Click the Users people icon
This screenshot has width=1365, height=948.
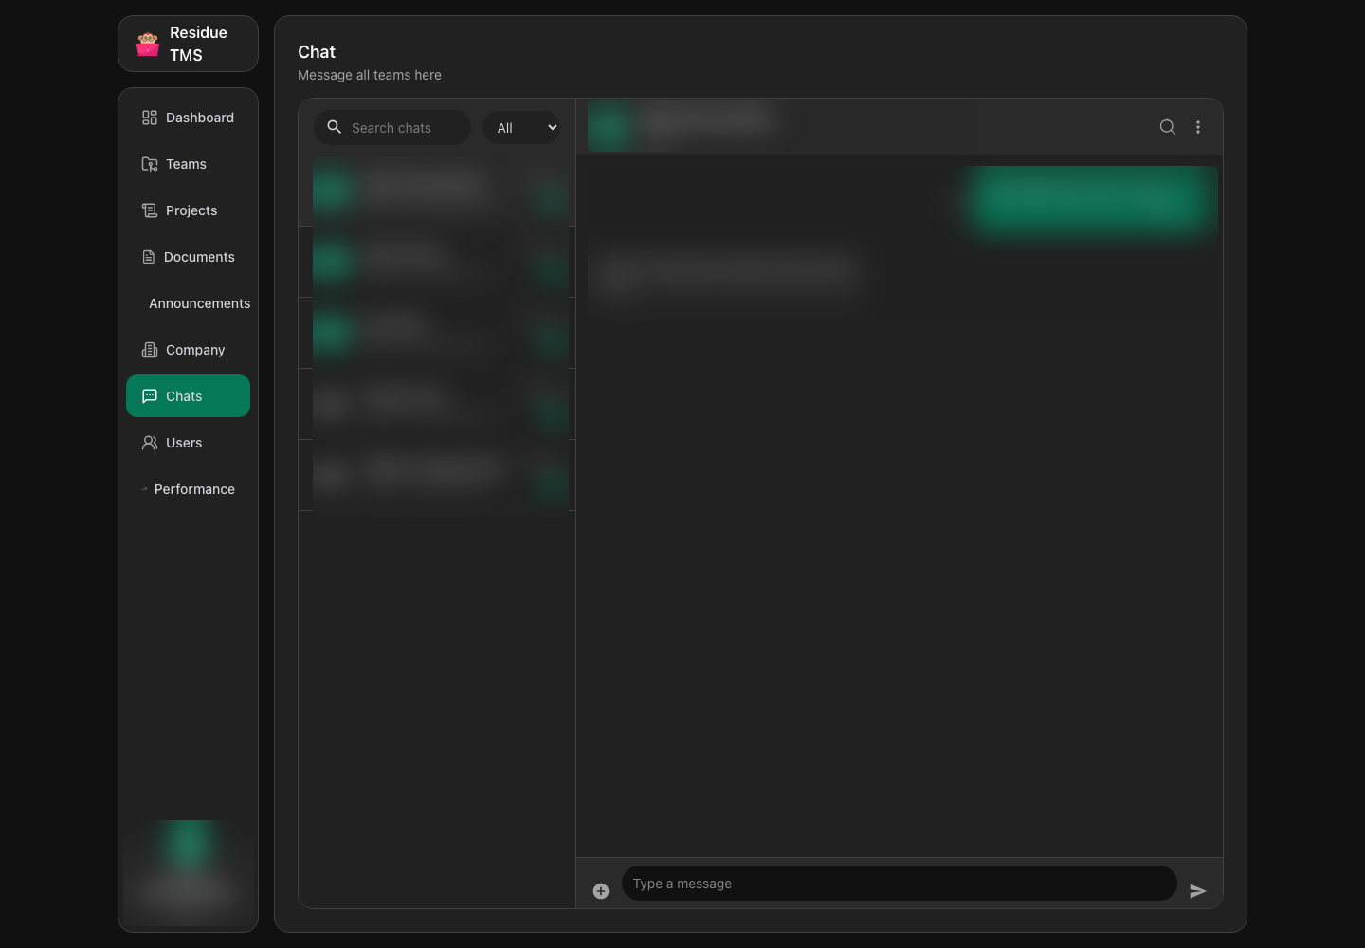(150, 443)
